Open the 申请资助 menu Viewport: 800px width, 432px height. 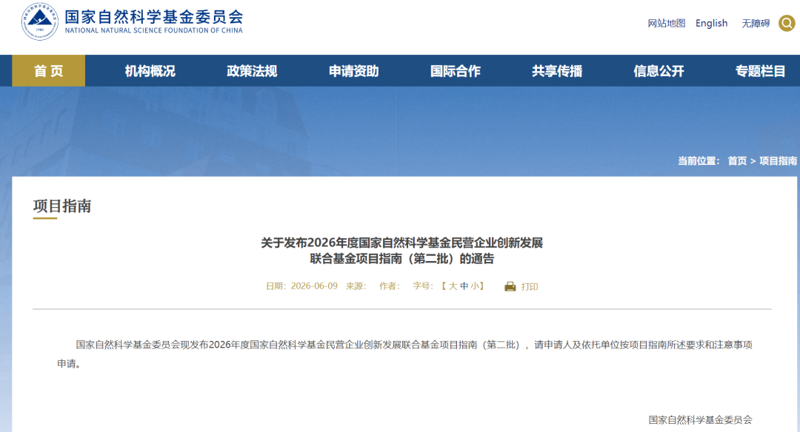tap(353, 71)
